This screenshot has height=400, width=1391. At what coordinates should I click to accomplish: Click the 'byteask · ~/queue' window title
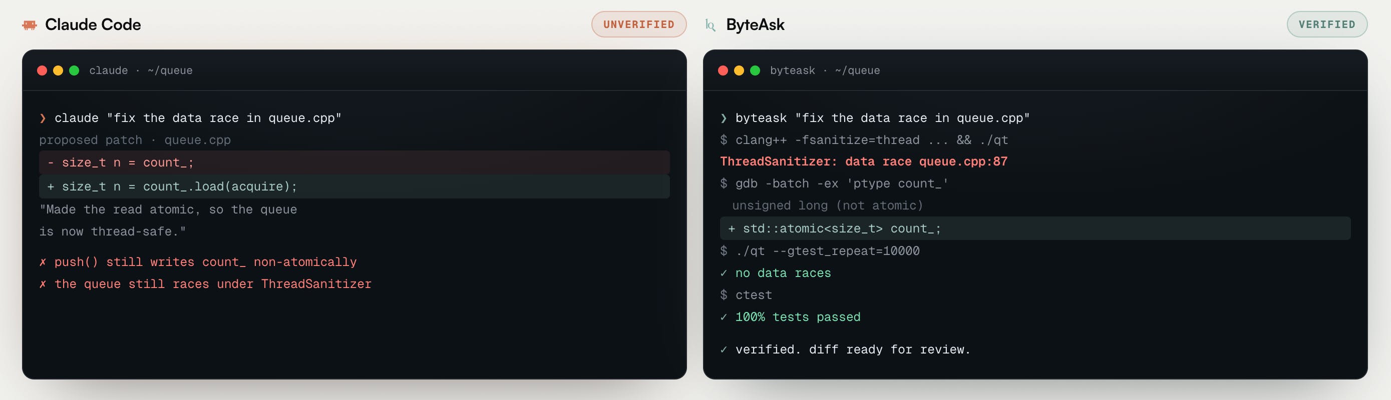tap(825, 70)
